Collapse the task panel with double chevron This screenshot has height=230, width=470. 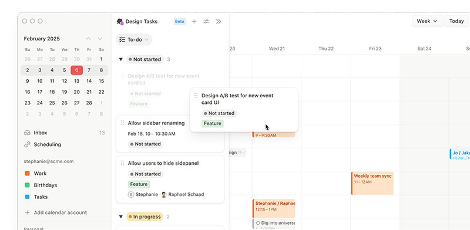point(219,21)
